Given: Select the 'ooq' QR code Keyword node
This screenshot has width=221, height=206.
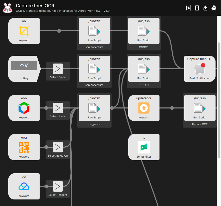Looking at the screenshot, I should (x=24, y=147).
